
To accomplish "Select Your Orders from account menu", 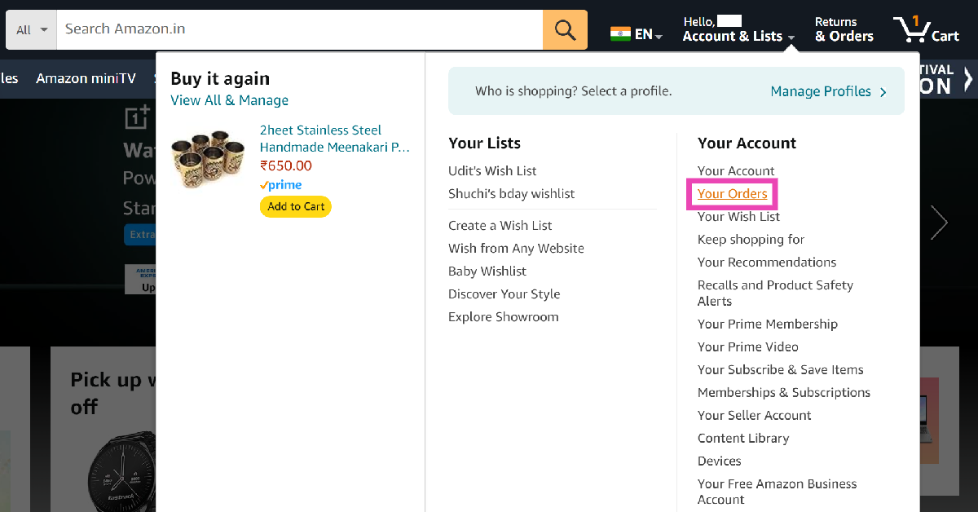I will click(732, 194).
